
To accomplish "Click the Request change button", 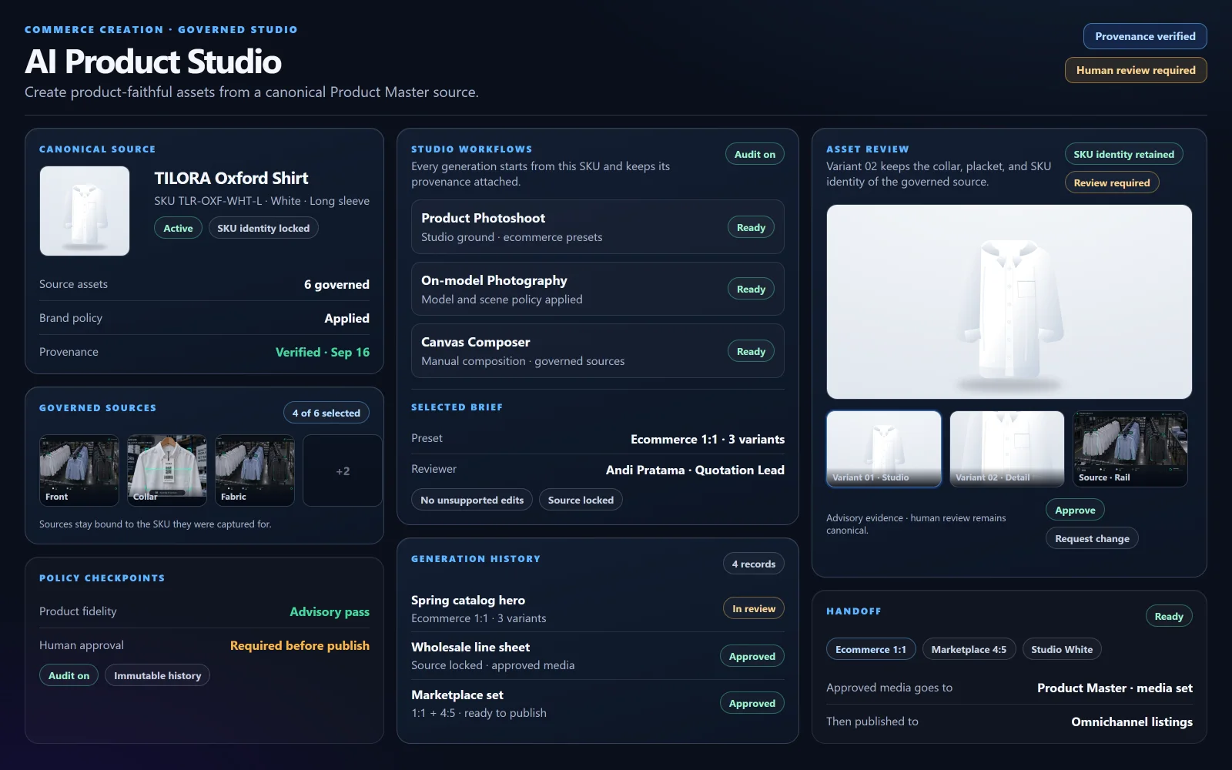I will (x=1092, y=538).
